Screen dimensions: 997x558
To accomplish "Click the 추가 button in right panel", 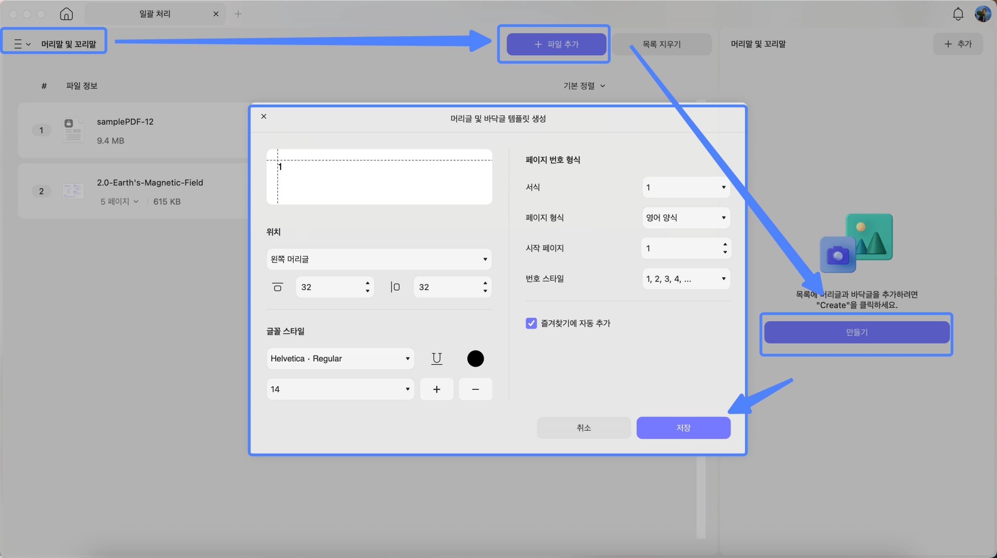I will point(958,44).
